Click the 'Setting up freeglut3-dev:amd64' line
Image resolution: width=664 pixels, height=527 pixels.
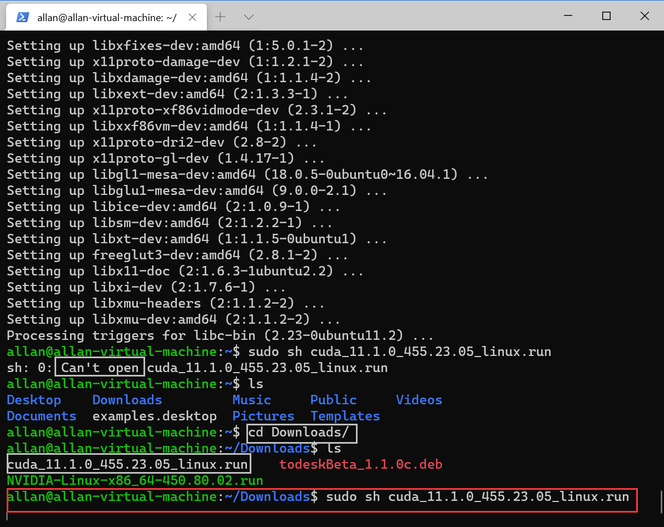[x=177, y=255]
